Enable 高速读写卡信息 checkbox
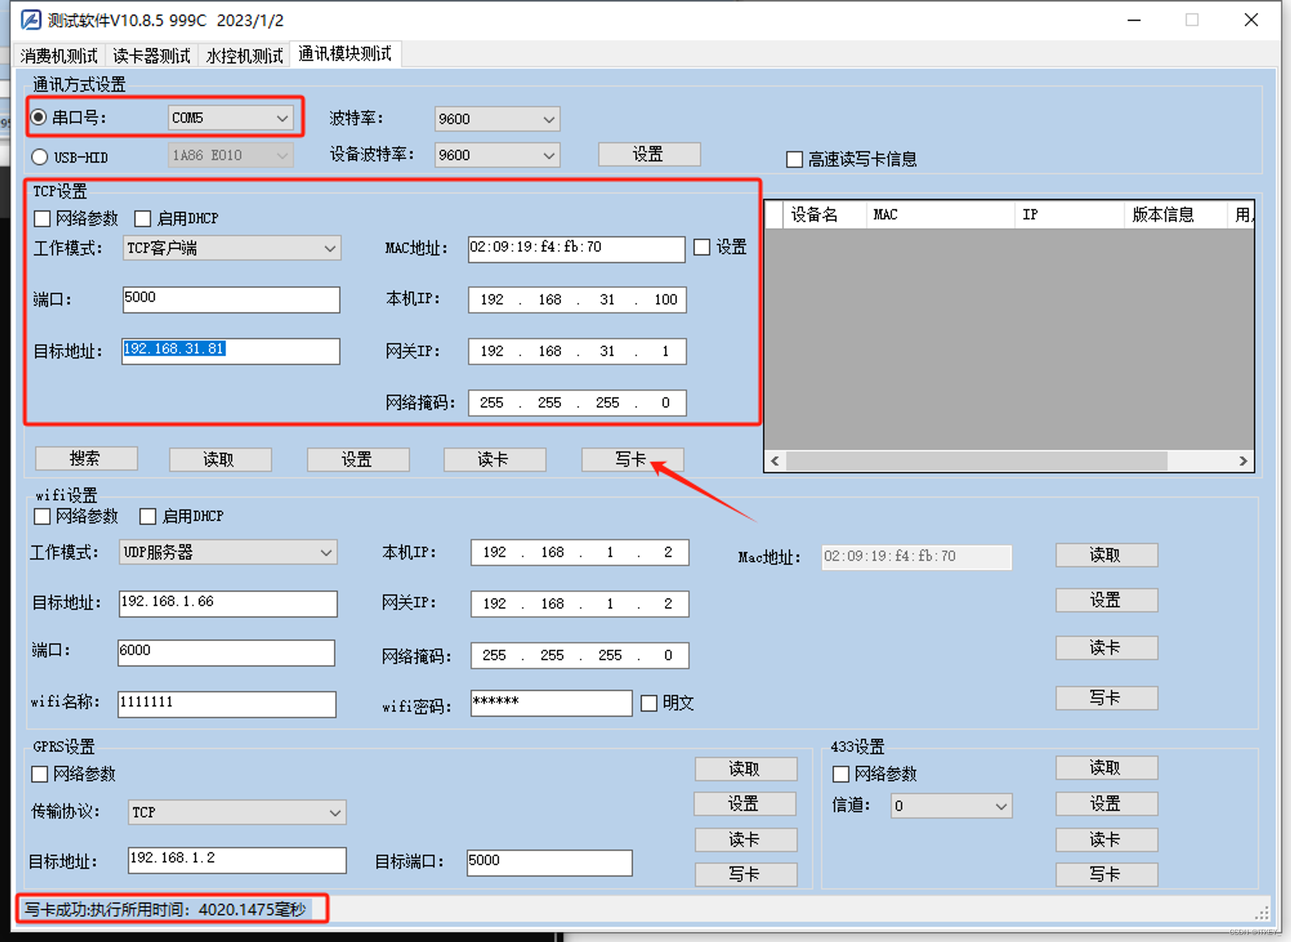This screenshot has height=942, width=1291. [x=795, y=159]
